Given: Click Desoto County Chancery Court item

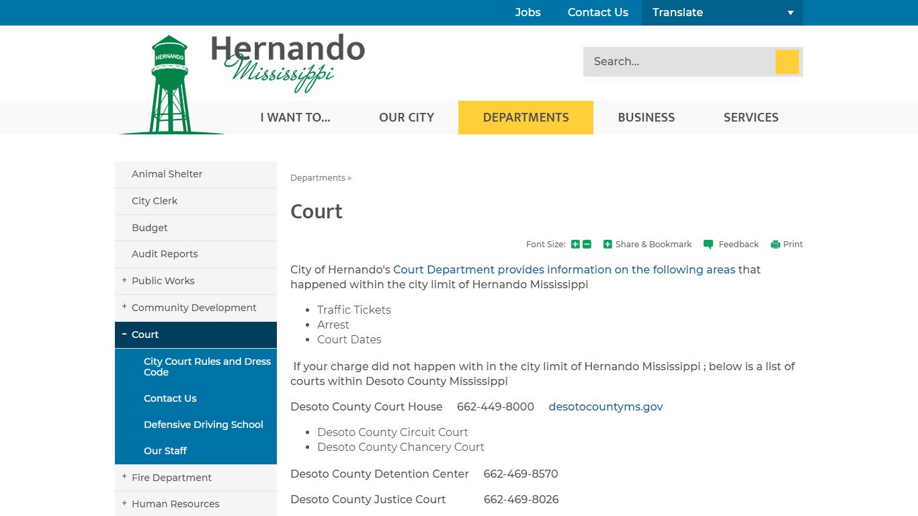Looking at the screenshot, I should pos(401,447).
